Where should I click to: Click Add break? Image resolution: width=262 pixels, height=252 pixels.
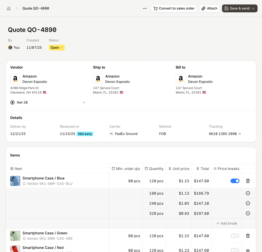point(226,223)
